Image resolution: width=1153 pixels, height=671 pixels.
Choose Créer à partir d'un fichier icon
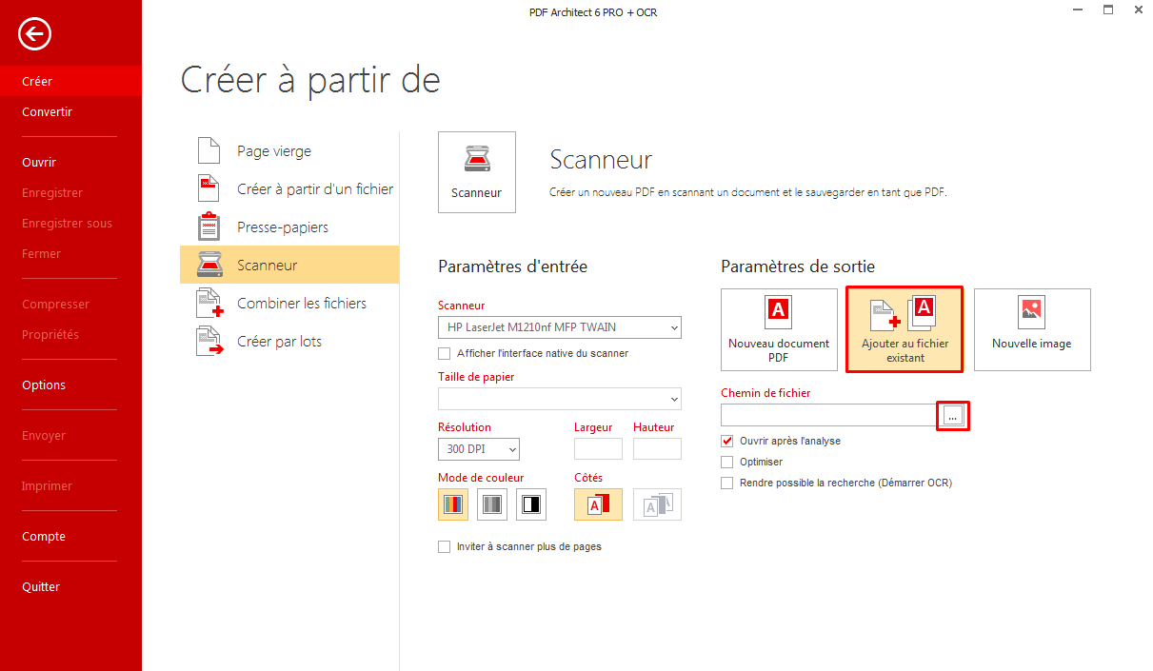[x=209, y=188]
